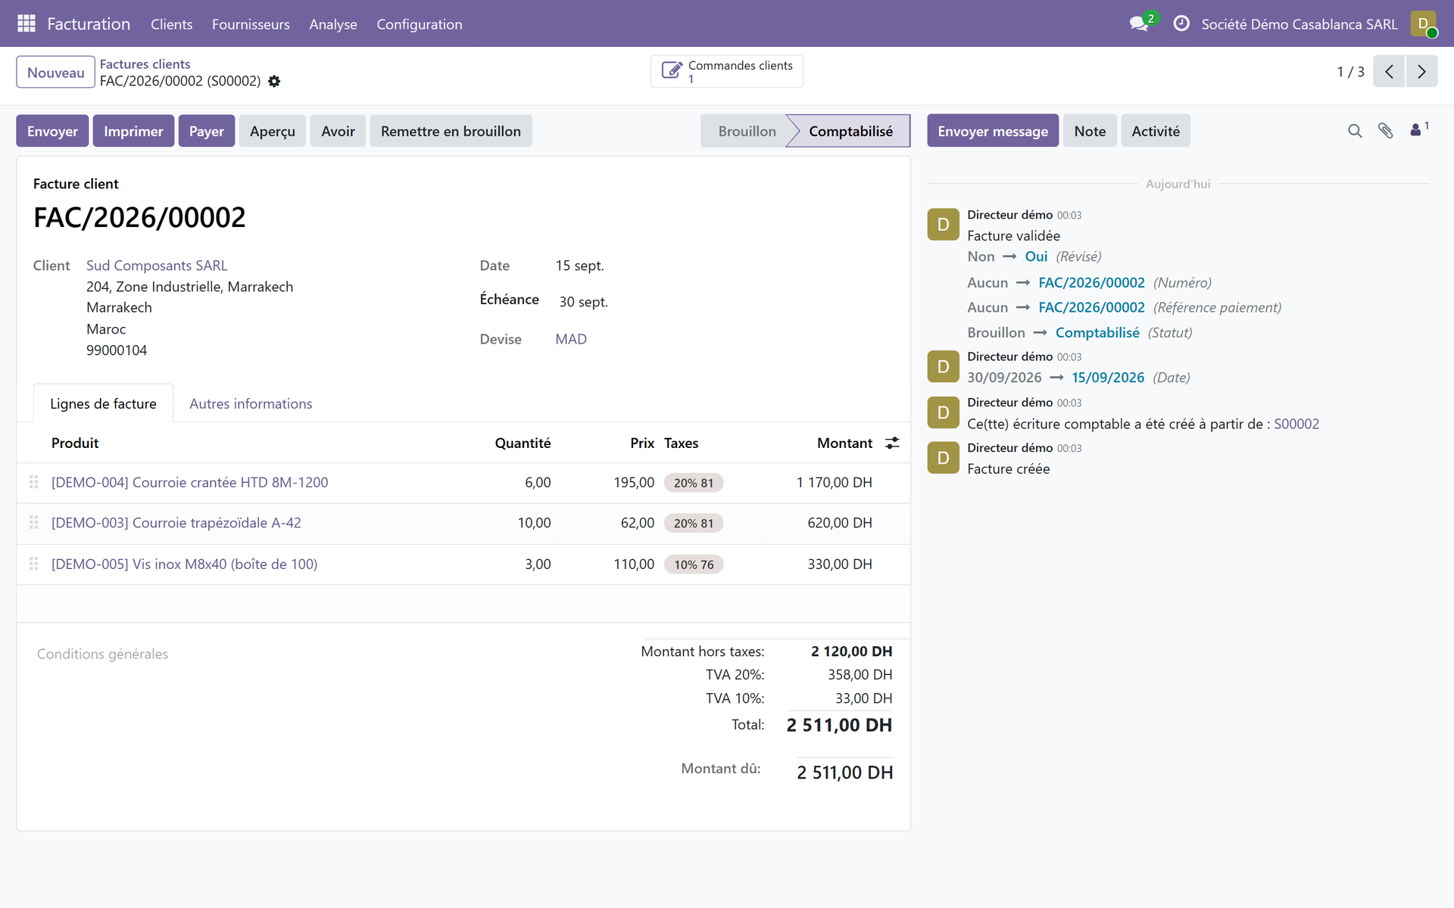Open the Clients menu

click(x=171, y=24)
